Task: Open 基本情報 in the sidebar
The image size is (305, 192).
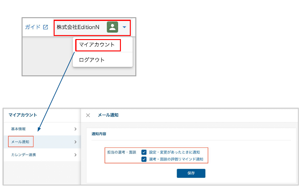Action: 19,129
